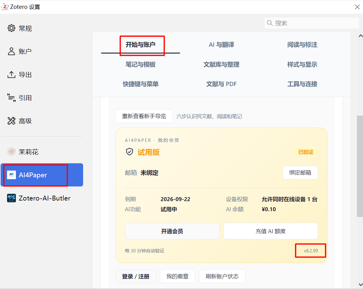The width and height of the screenshot is (363, 289).
Task: Click the 充值 AI 额度 button
Action: [271, 231]
